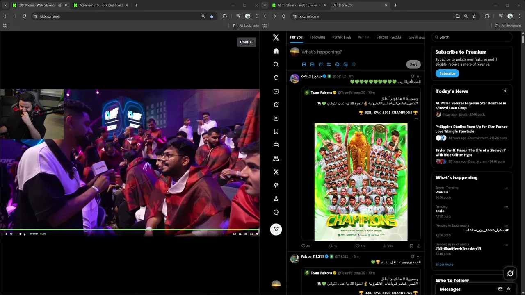Open Bookmarks icon in X sidebar
The height and width of the screenshot is (295, 525).
point(276,132)
